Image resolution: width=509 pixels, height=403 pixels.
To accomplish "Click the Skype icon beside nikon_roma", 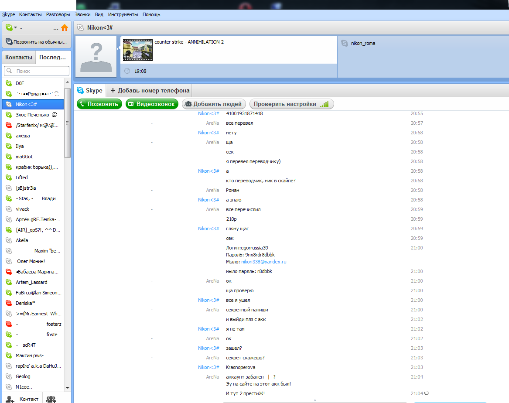I will [x=345, y=43].
